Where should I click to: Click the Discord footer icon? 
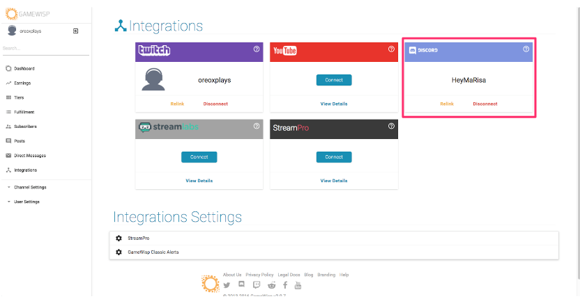pyautogui.click(x=241, y=284)
